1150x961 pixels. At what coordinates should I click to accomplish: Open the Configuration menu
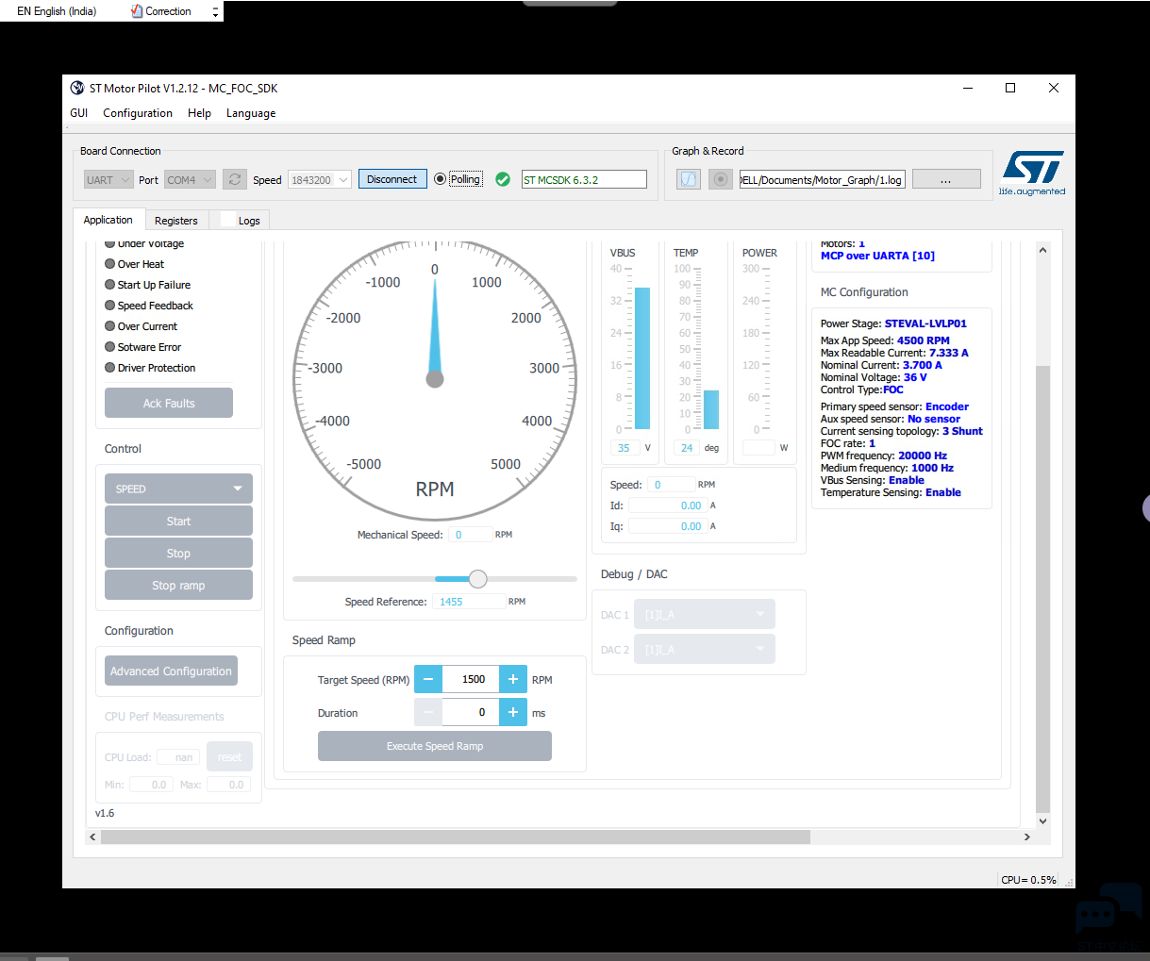[x=138, y=113]
